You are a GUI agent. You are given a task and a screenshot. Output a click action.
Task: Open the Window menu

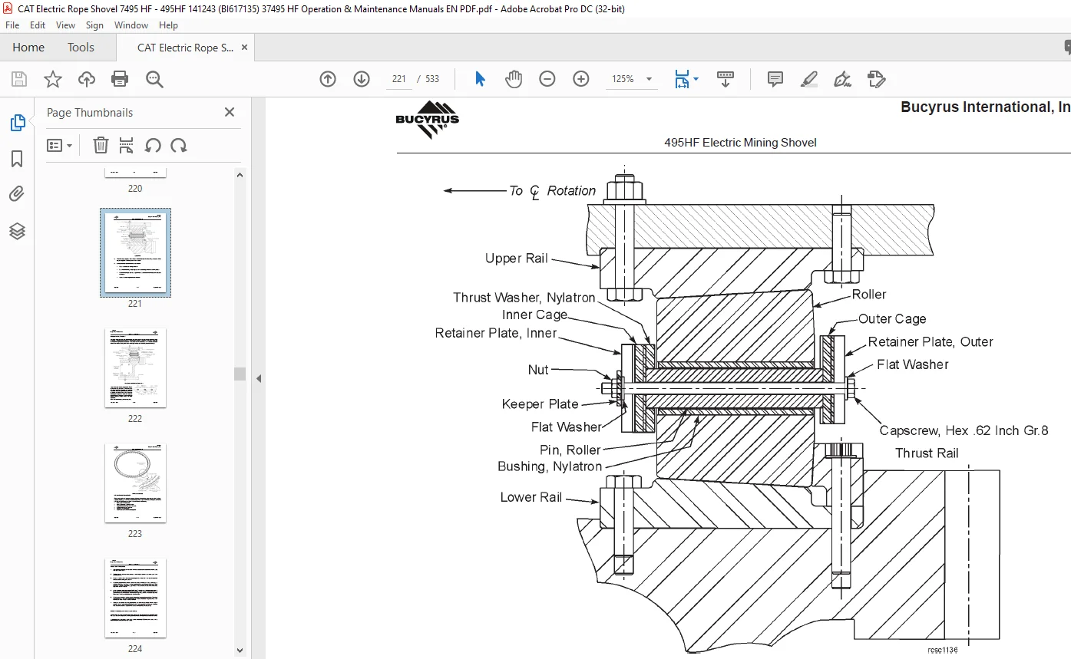coord(131,25)
